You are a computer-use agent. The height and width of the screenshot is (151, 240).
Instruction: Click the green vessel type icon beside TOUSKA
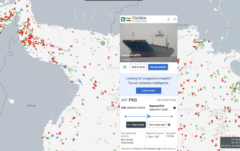123,19
